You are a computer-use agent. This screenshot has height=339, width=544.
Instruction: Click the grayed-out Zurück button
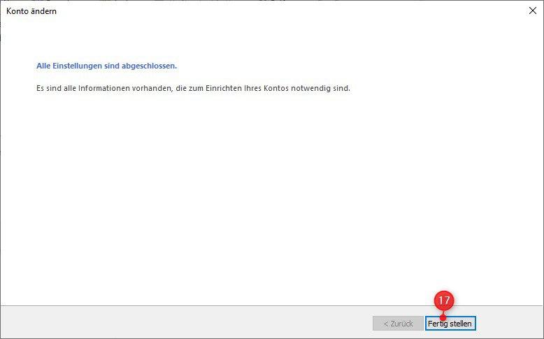(x=398, y=324)
